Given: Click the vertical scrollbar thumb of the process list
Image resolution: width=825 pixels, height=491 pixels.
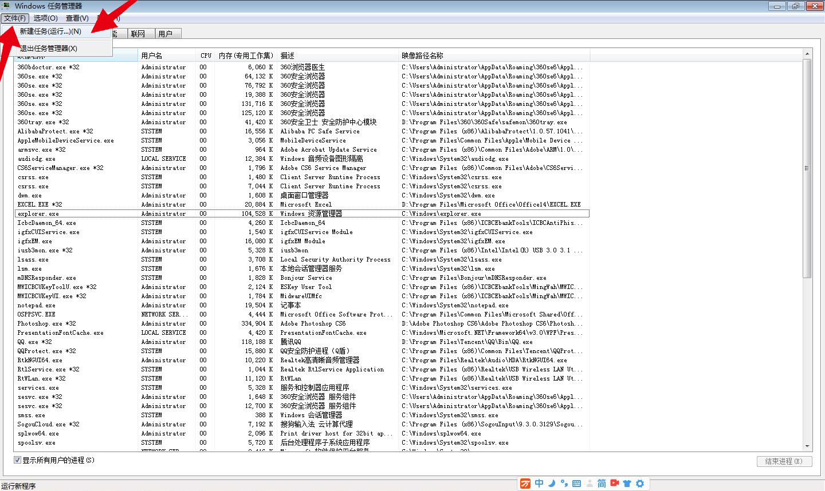Looking at the screenshot, I should pyautogui.click(x=807, y=168).
